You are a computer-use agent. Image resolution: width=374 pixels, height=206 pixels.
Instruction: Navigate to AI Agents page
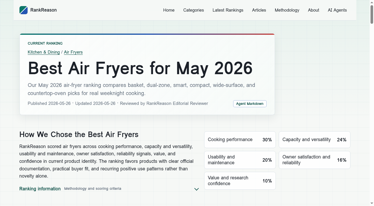337,10
